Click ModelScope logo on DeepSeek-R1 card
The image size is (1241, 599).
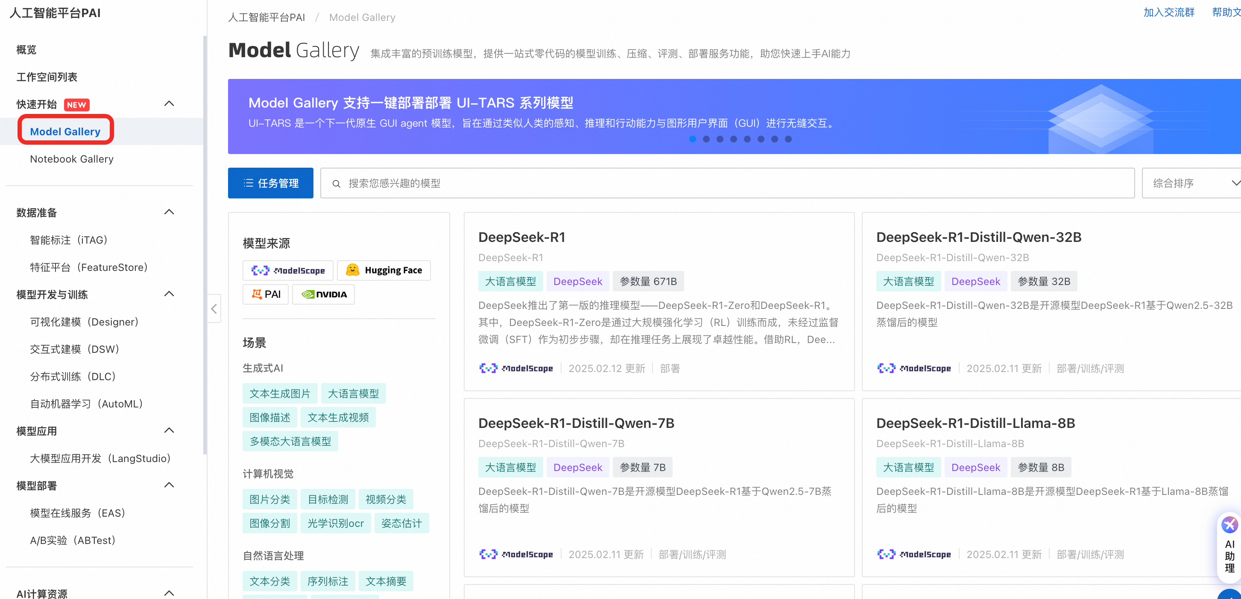[515, 369]
